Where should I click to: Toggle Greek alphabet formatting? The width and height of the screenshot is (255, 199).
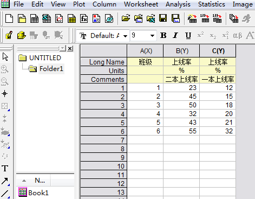tap(238, 36)
